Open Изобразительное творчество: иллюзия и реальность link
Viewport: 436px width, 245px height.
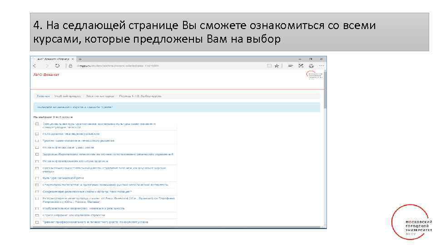pyautogui.click(x=84, y=208)
